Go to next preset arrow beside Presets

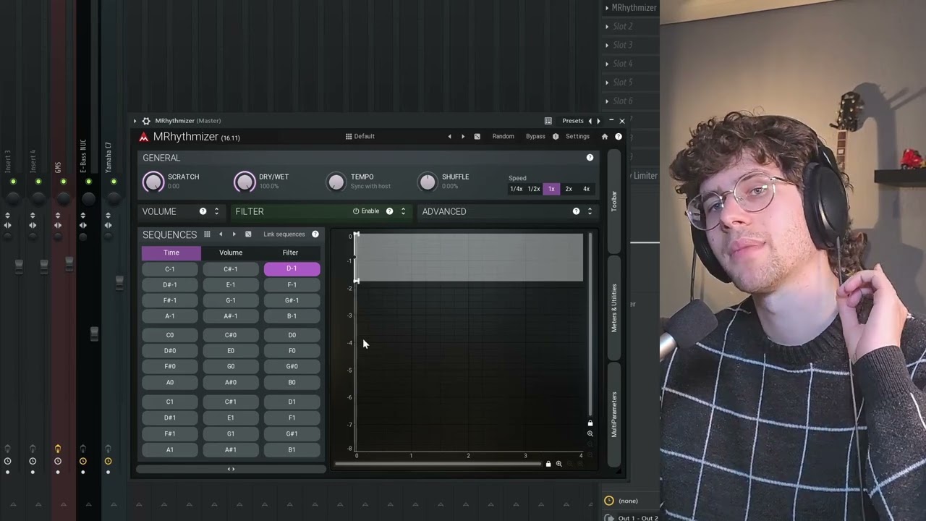click(598, 121)
